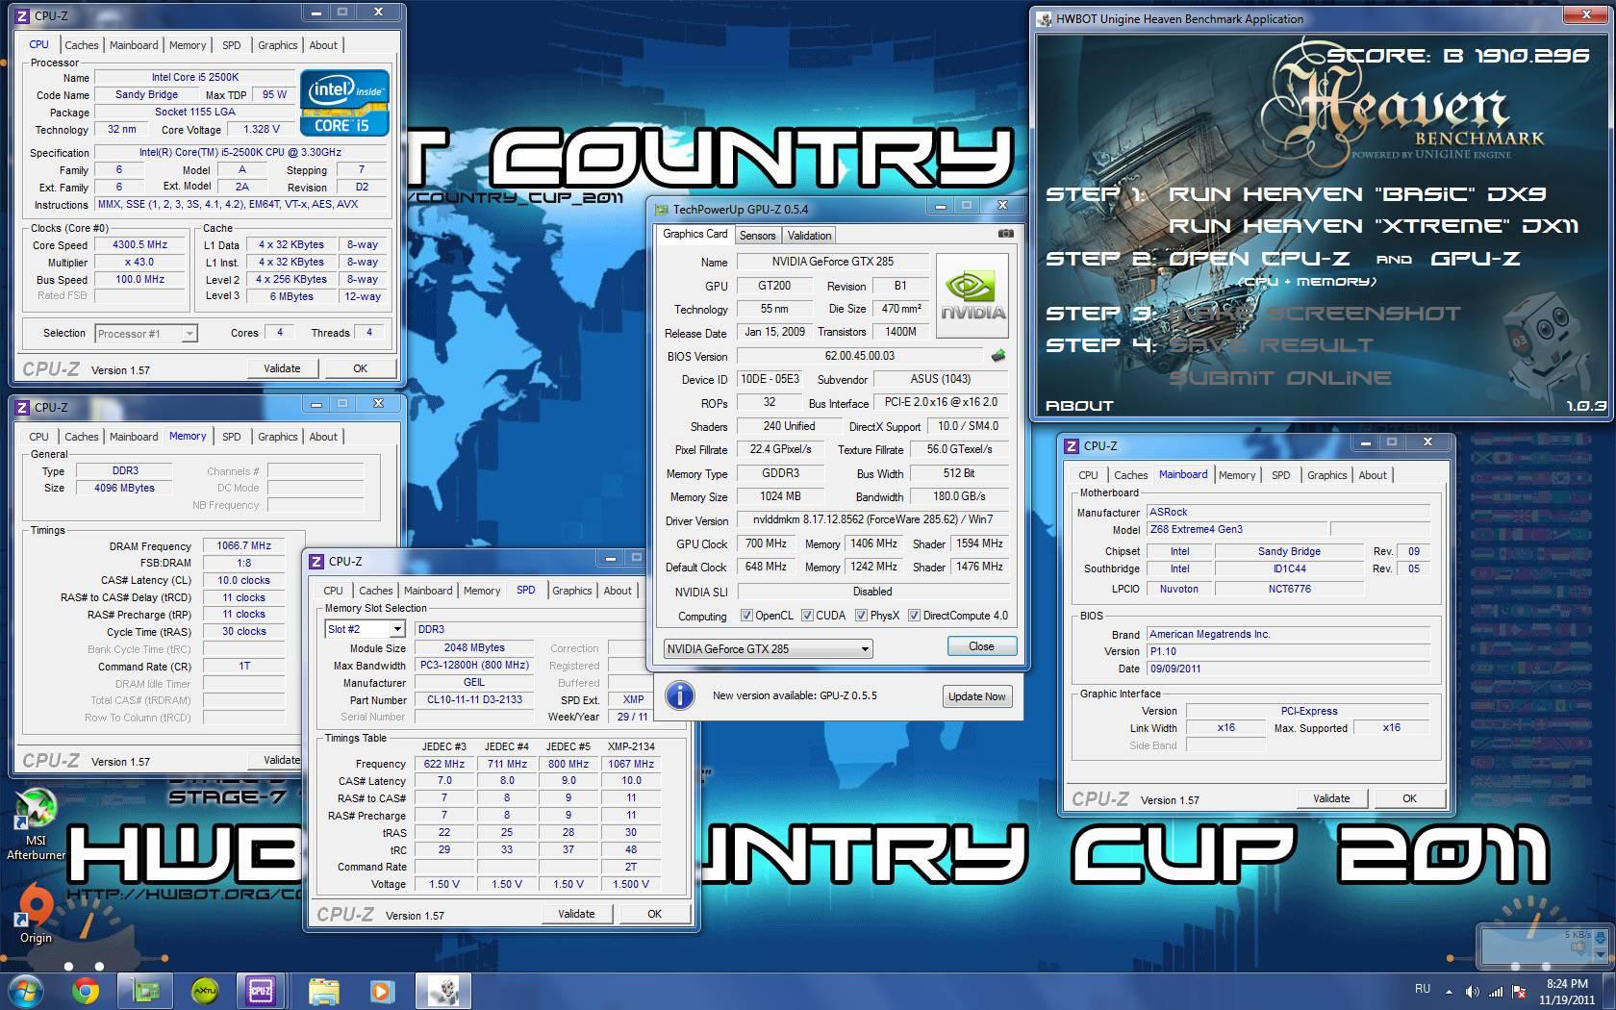Click the BIOS Version 62.00.45.00.03 field
The height and width of the screenshot is (1010, 1616).
(860, 356)
